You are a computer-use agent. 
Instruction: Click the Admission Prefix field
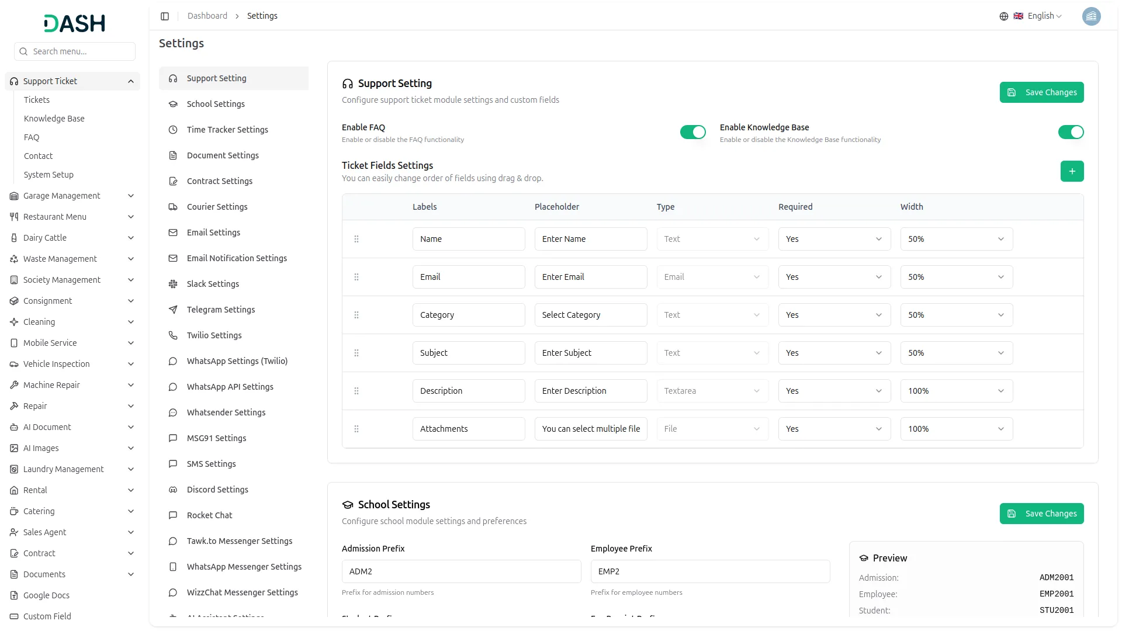462,571
